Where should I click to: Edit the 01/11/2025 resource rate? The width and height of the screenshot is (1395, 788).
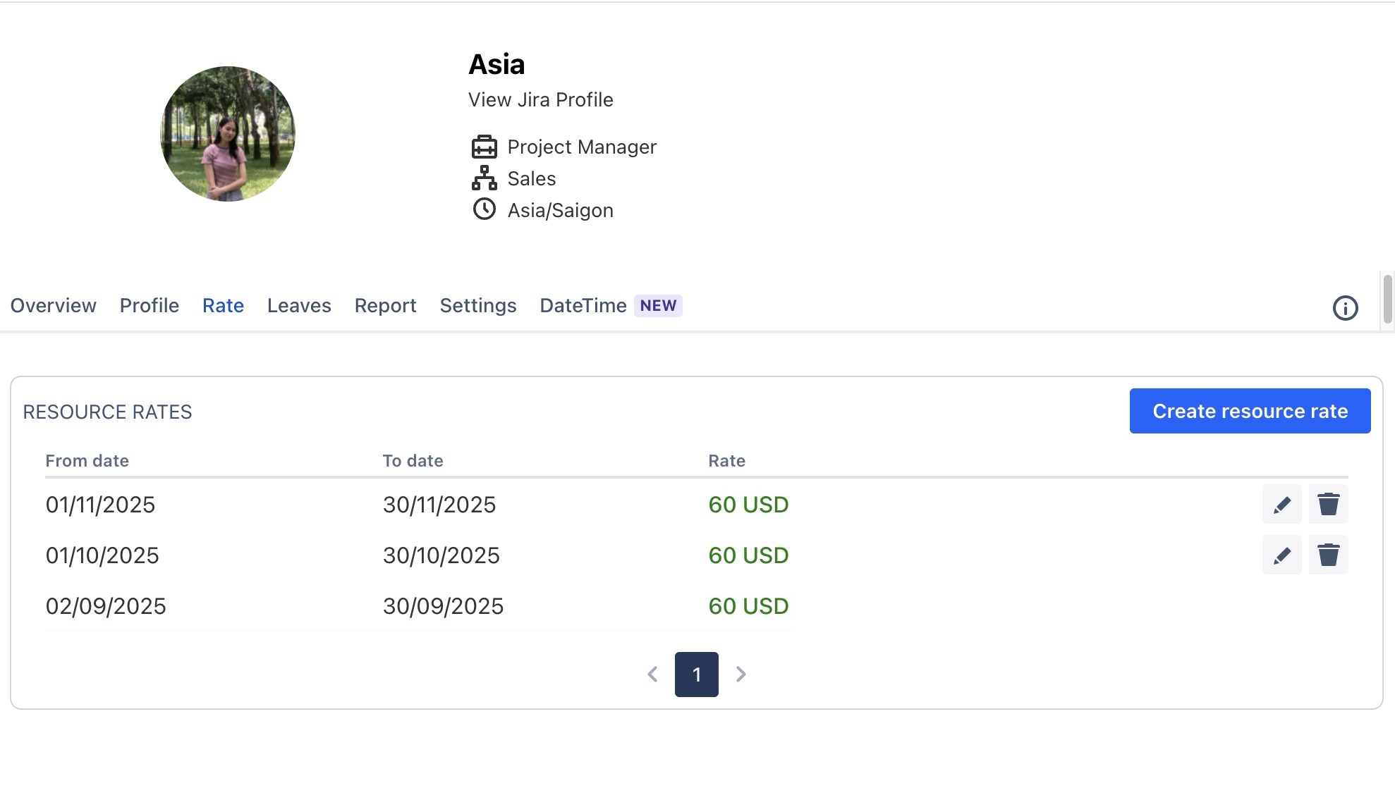pos(1281,504)
